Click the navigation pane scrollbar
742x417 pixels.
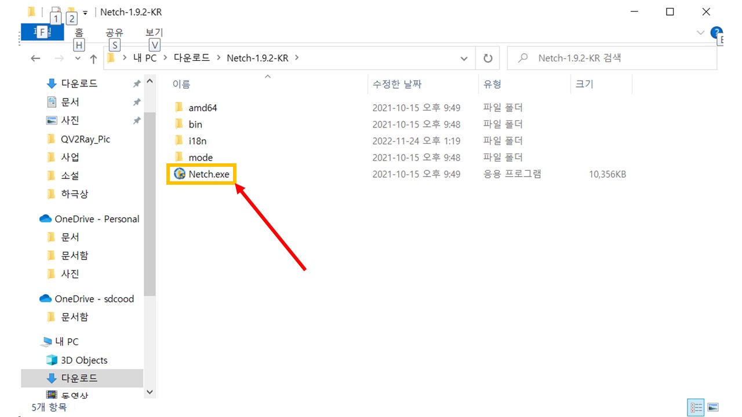pyautogui.click(x=150, y=203)
